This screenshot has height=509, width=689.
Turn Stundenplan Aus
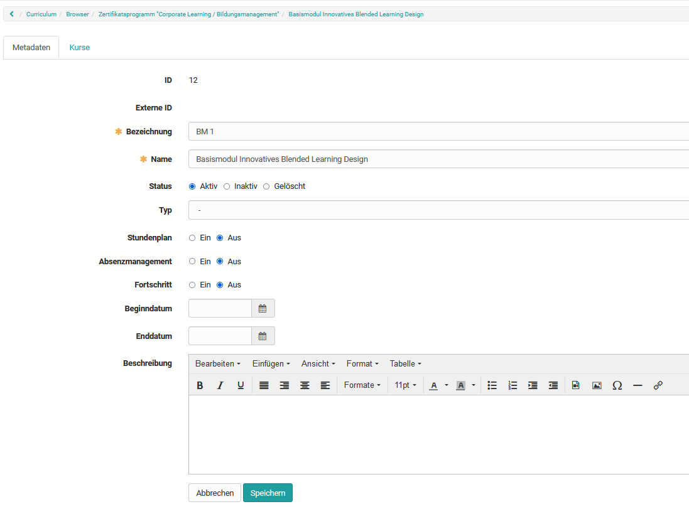point(220,238)
